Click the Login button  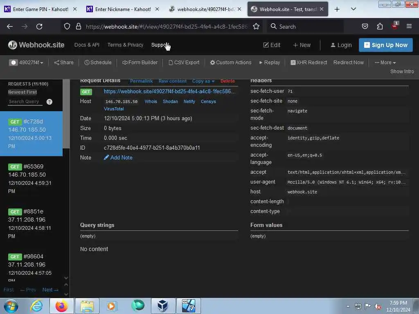point(341,45)
